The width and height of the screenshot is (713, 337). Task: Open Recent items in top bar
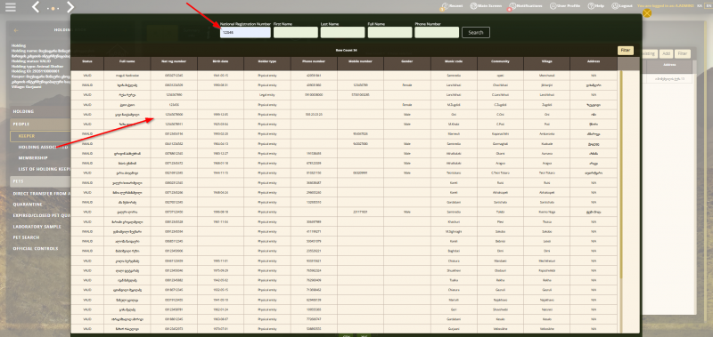click(452, 6)
